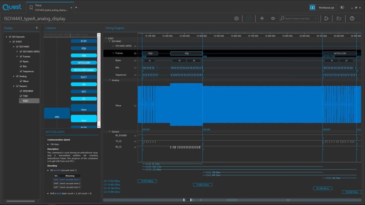Click the play button in the toolbar
Viewport: 365px width, 205px height.
249,18
